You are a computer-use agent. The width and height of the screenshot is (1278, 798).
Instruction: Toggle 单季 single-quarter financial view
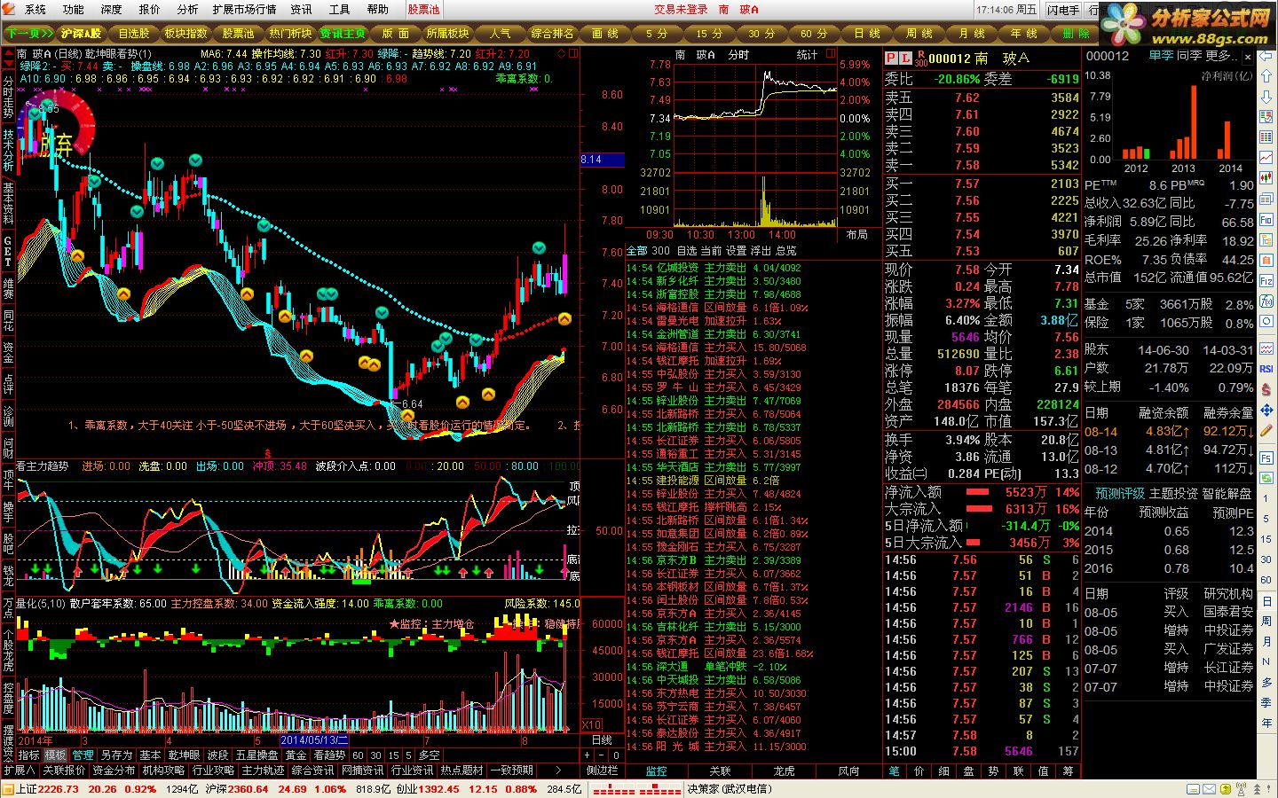pos(1160,56)
